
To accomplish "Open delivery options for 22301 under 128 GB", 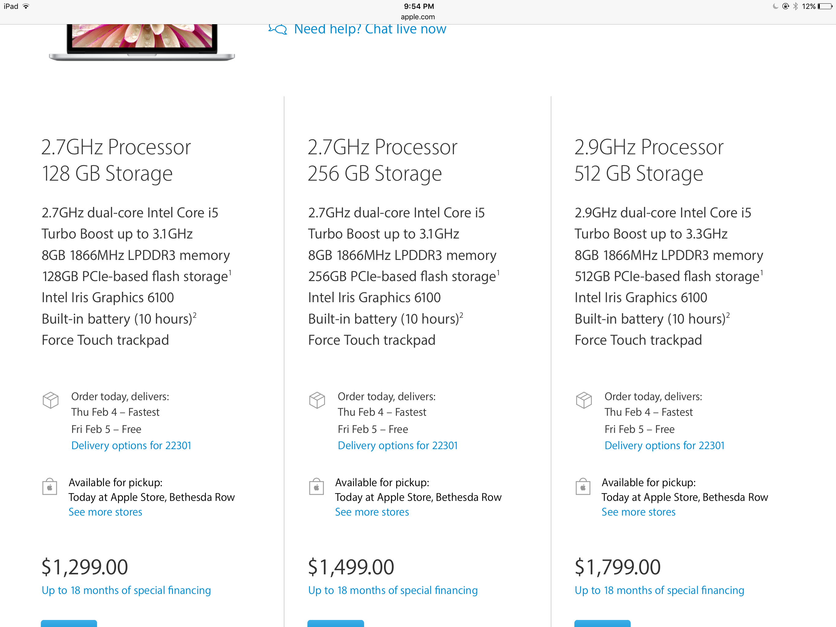I will point(131,445).
